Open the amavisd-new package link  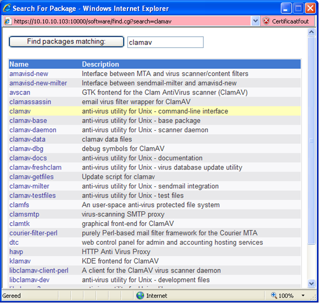tap(28, 74)
